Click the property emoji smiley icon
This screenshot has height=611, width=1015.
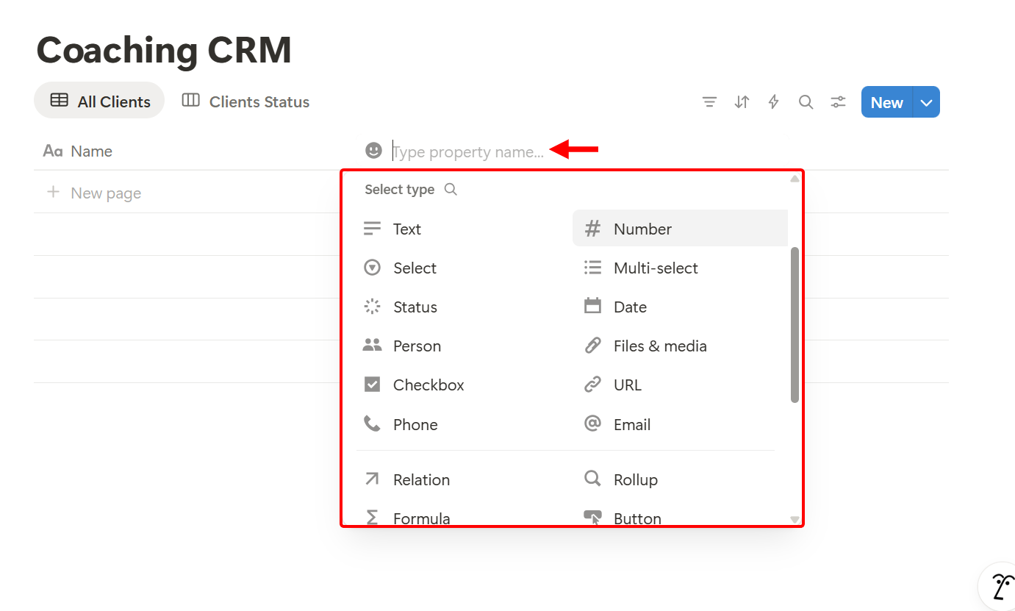[373, 150]
